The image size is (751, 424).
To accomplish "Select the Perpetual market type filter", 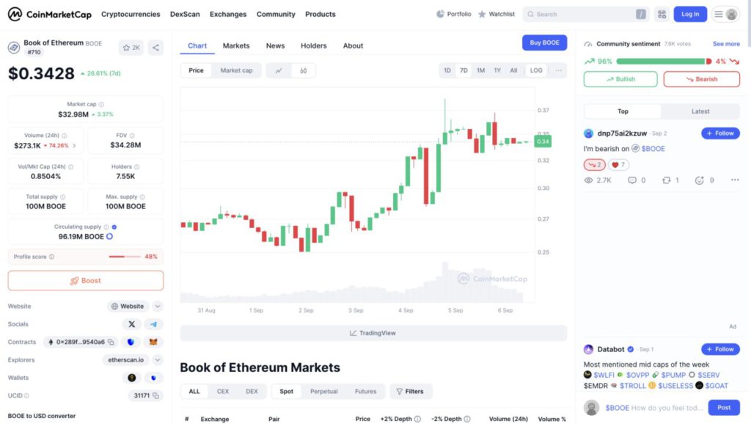I will [x=323, y=391].
